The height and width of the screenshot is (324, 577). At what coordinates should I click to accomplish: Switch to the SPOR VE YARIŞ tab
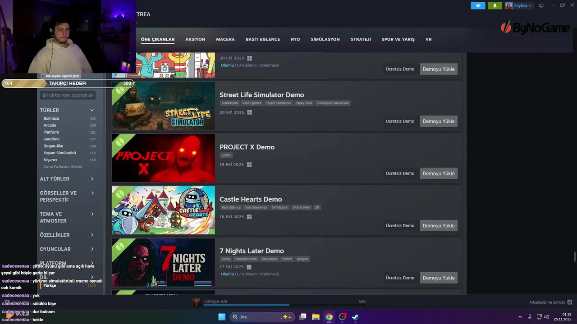[x=398, y=39]
